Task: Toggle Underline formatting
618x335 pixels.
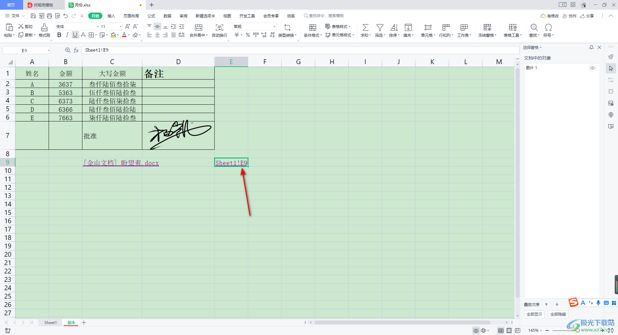Action: [75, 35]
